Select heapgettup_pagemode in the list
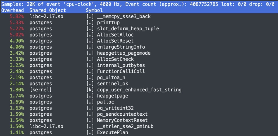This screenshot has width=278, height=136. [x=124, y=53]
